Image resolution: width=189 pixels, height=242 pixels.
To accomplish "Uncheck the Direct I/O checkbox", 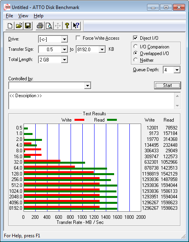I will tap(135, 38).
